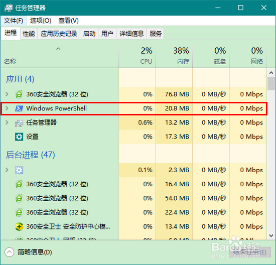276x265 pixels.
Task: Click the 设置 gear icon
Action: tap(19, 137)
